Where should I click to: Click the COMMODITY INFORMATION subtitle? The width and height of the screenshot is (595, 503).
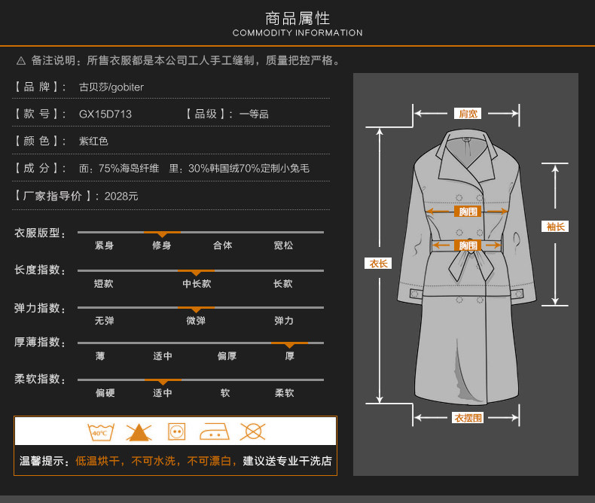[297, 33]
